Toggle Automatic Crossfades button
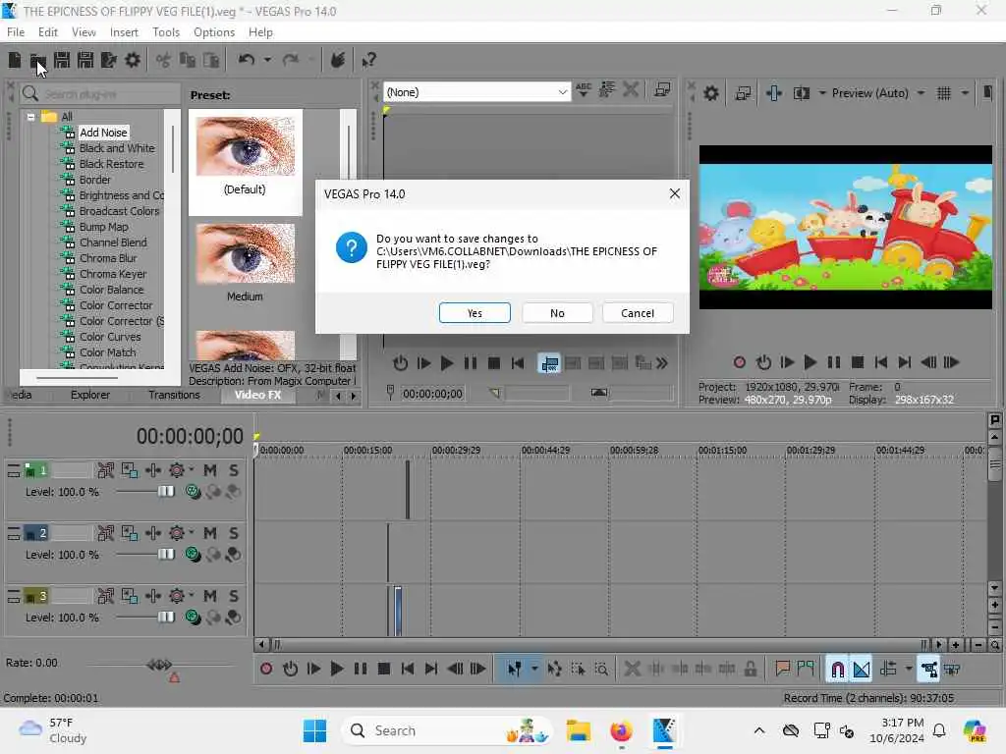This screenshot has width=1006, height=754. pos(862,669)
